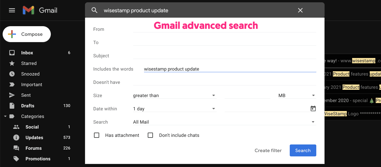Open the Starred folder
The image size is (381, 167).
pos(29,63)
